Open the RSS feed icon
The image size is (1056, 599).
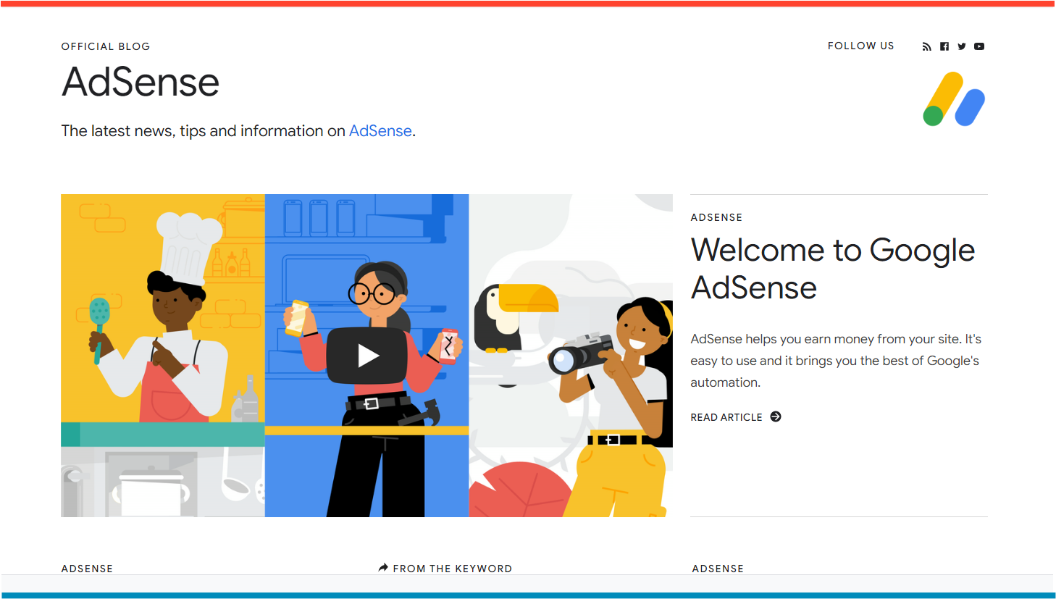click(926, 46)
